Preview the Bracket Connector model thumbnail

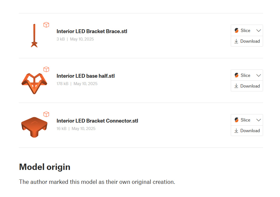[x=34, y=127]
